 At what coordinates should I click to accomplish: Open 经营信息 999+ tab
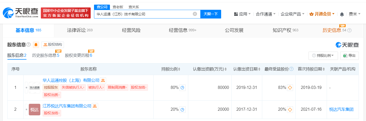[x=183, y=30]
